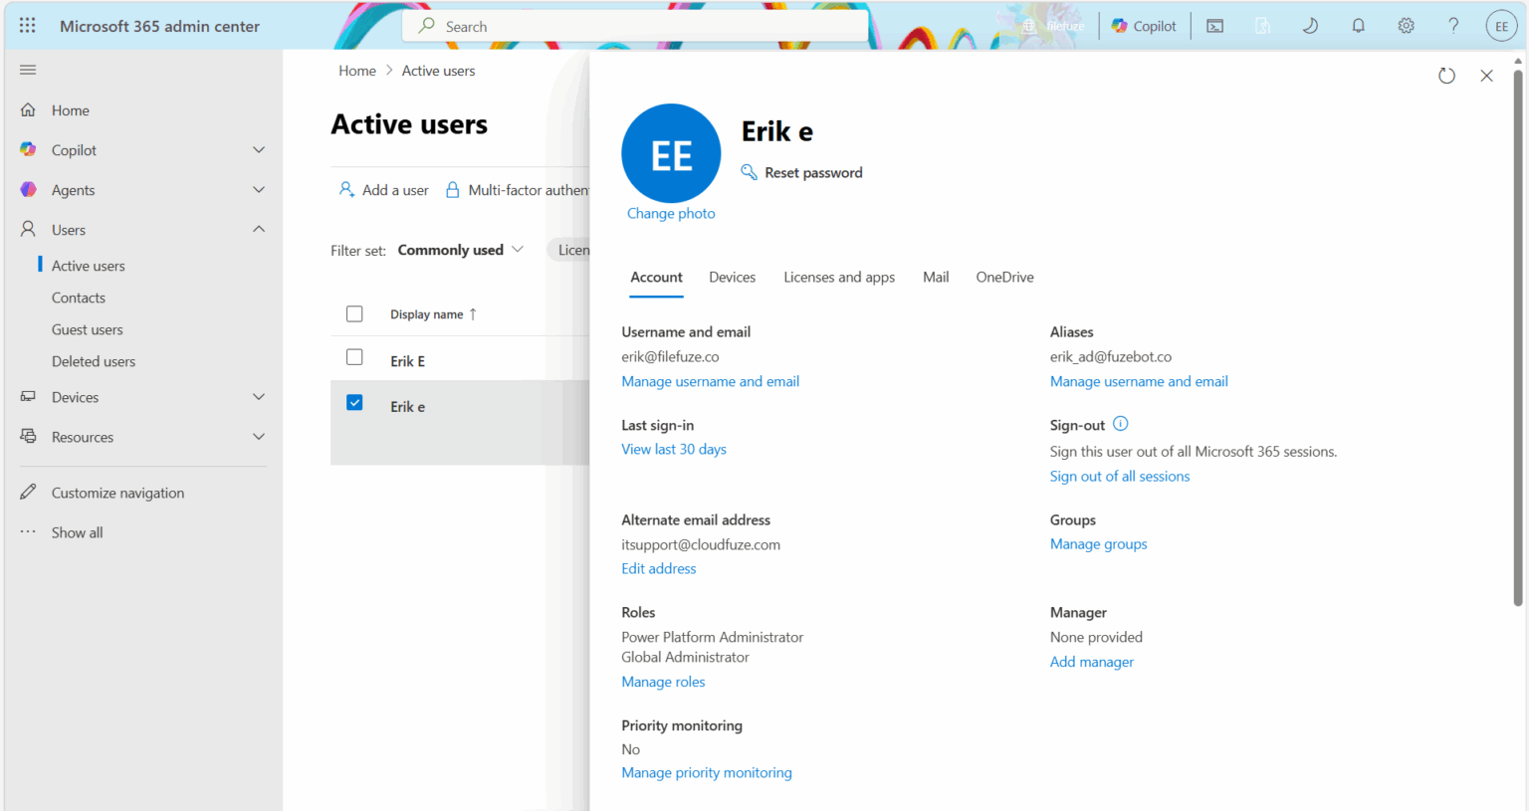The image size is (1529, 811).
Task: Open settings gear icon in header
Action: point(1406,26)
